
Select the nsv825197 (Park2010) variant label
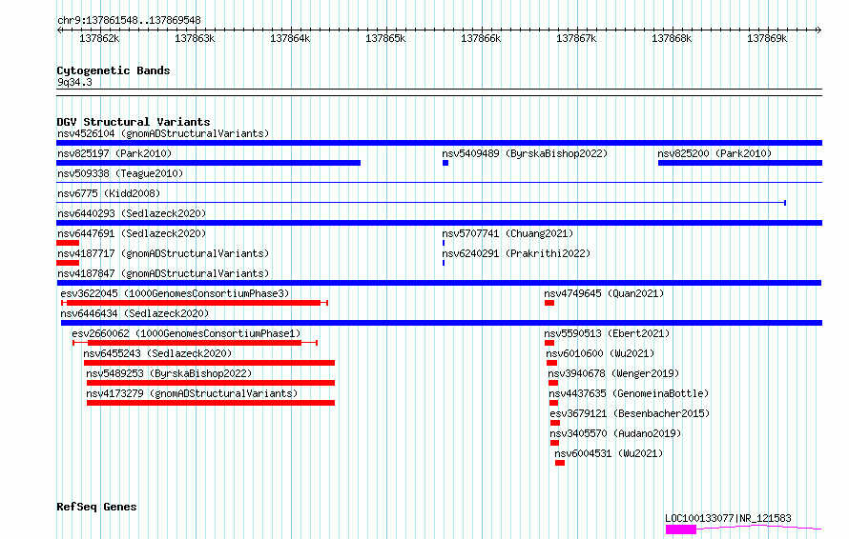tap(114, 153)
